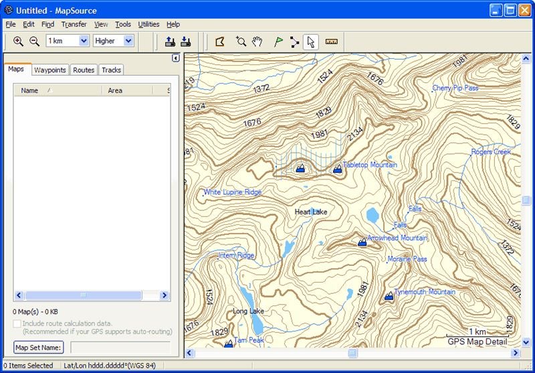The image size is (535, 373).
Task: Switch to the Waypoints tab
Action: pos(50,70)
